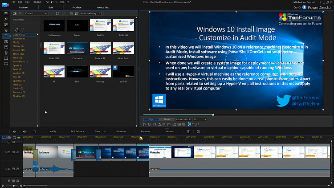This screenshot has width=334, height=188.
Task: Open the Subtitle Room icon
Action: (x=6, y=64)
